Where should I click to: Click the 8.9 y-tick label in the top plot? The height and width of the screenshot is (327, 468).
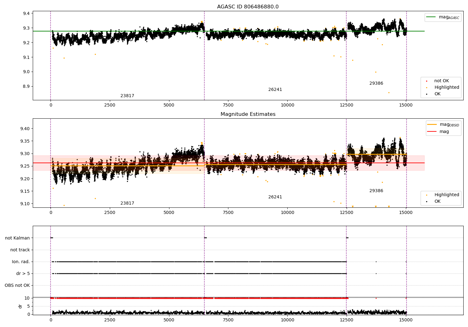(x=26, y=87)
